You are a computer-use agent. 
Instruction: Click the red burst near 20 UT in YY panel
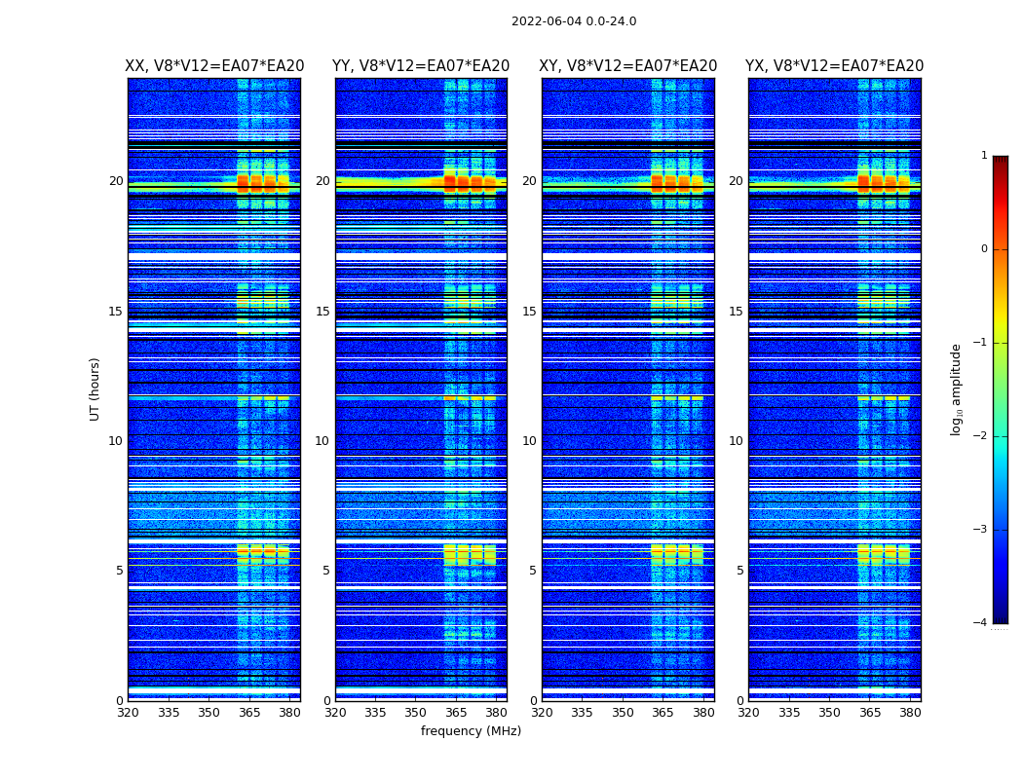click(470, 183)
